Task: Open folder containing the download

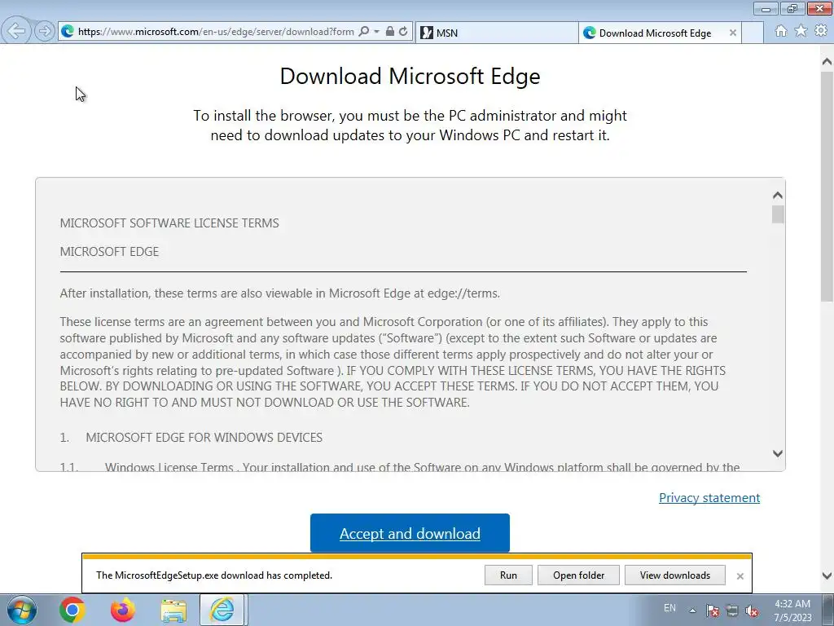Action: point(578,575)
